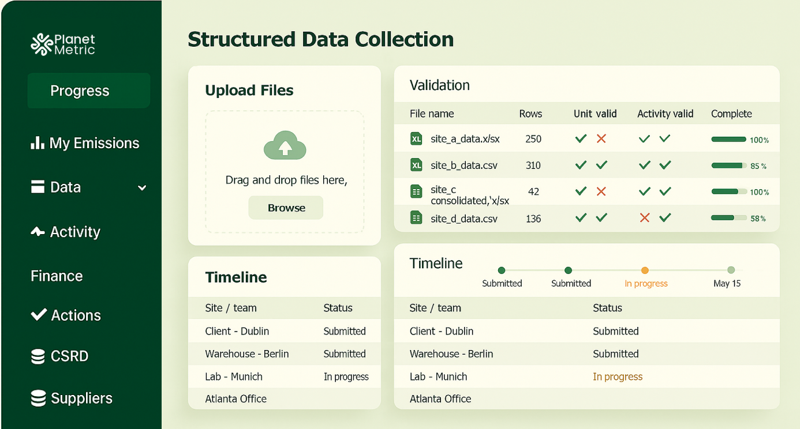Click the My Emissions bar chart icon
Image resolution: width=800 pixels, height=429 pixels.
pos(38,143)
